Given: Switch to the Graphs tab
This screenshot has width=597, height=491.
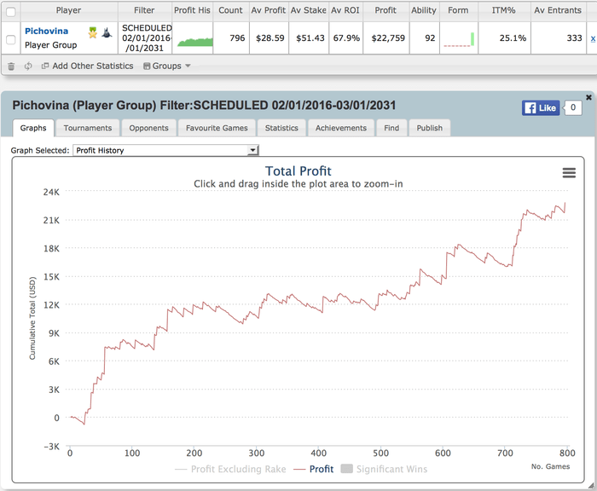Looking at the screenshot, I should pyautogui.click(x=33, y=128).
